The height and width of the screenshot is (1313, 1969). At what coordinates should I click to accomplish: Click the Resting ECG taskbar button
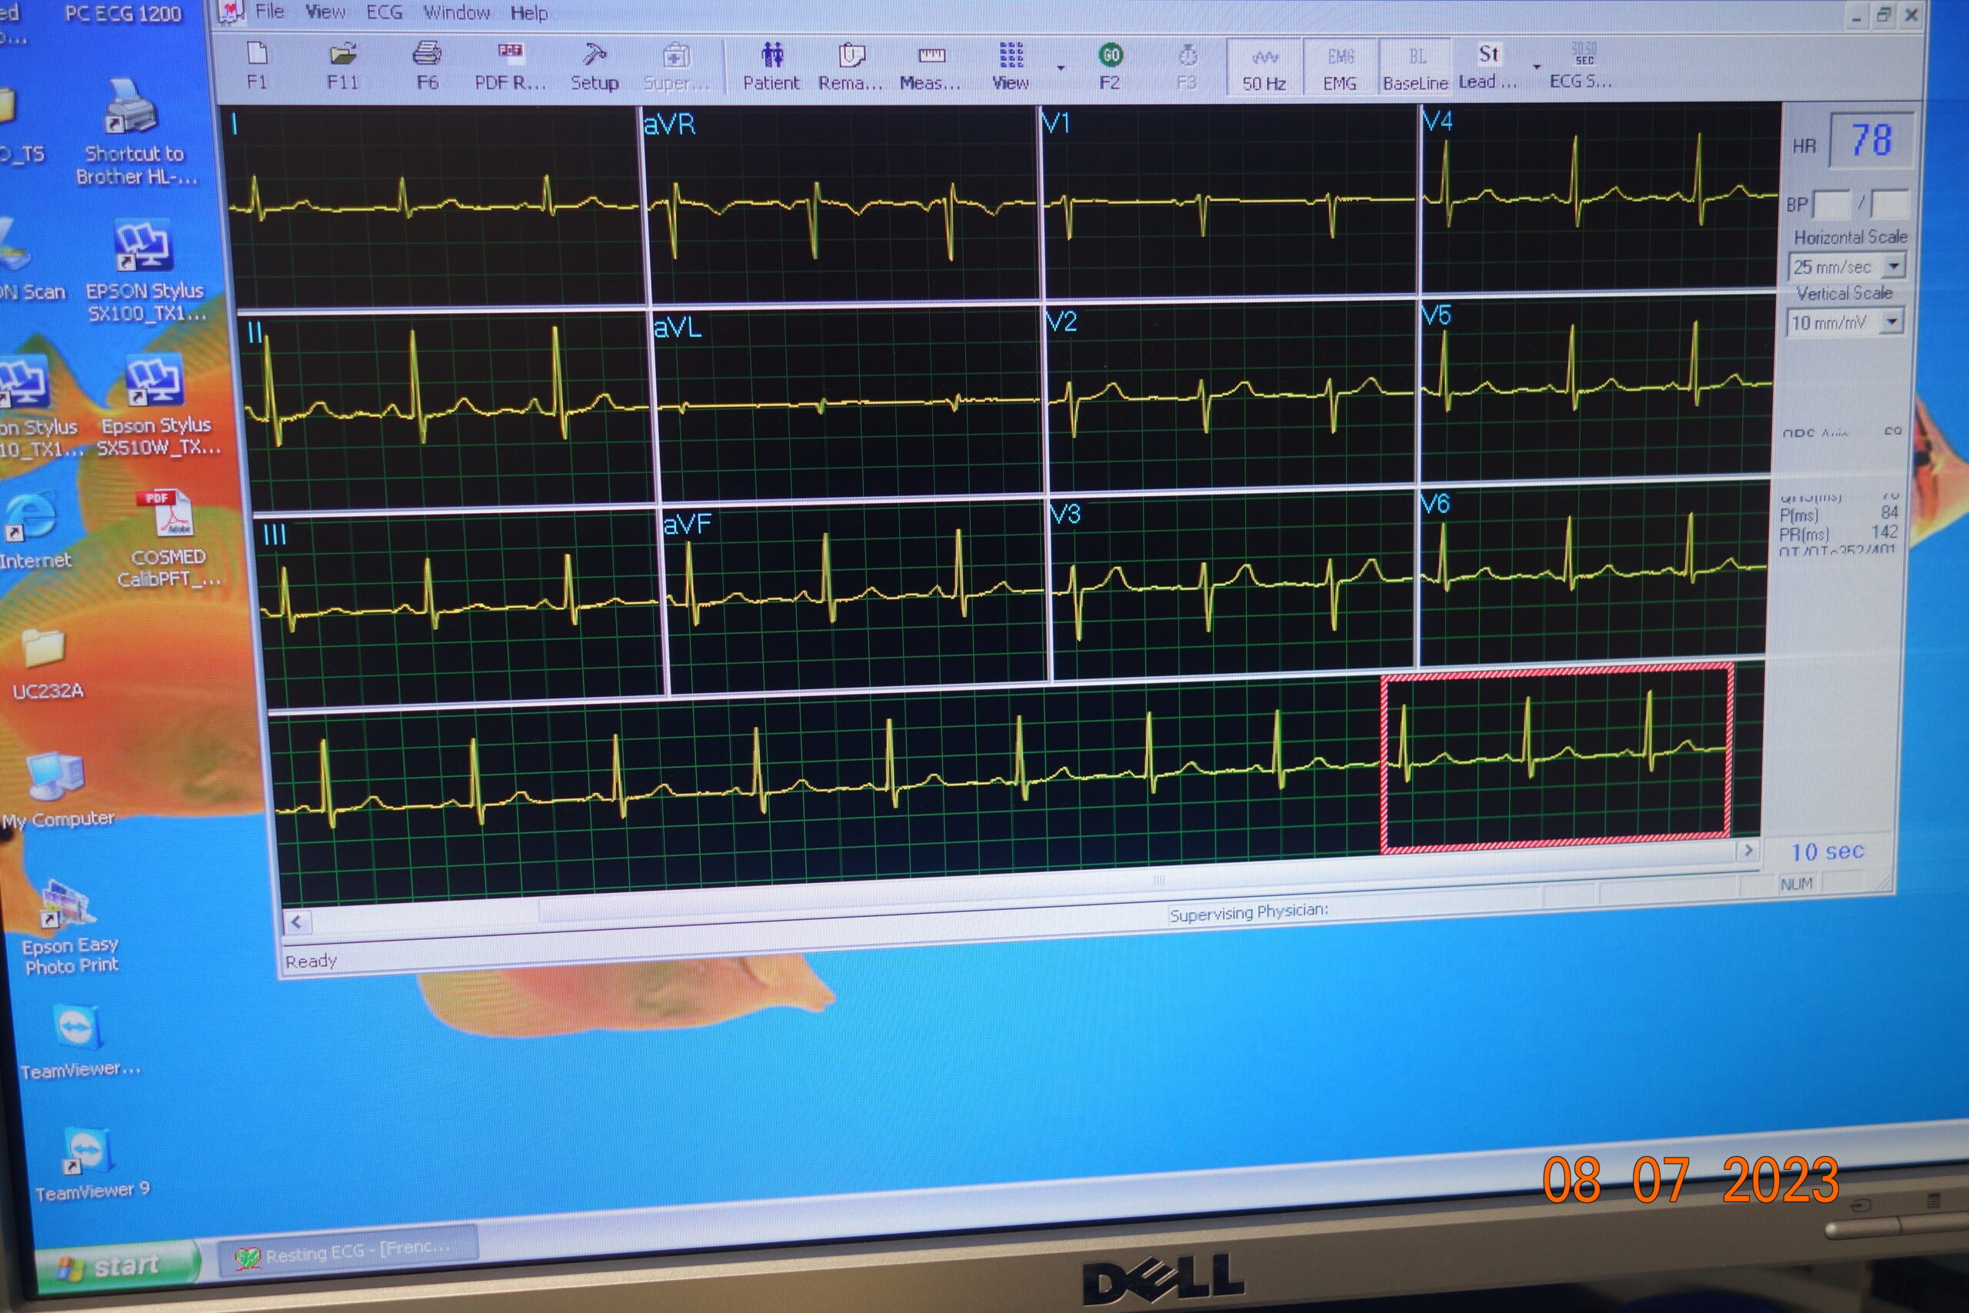(348, 1252)
